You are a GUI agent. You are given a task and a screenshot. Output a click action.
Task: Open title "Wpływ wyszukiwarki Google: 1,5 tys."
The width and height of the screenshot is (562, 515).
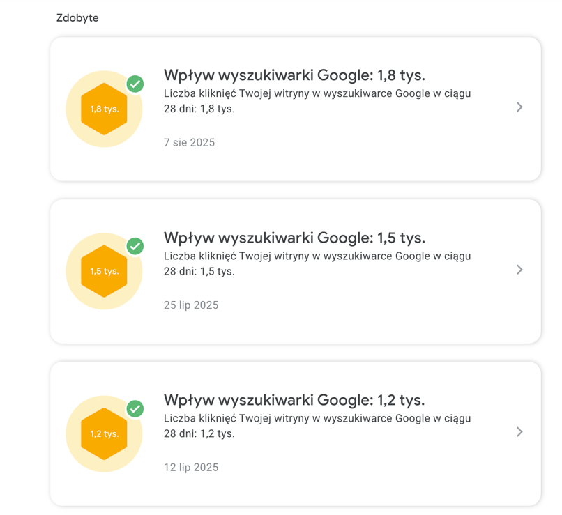click(x=294, y=238)
